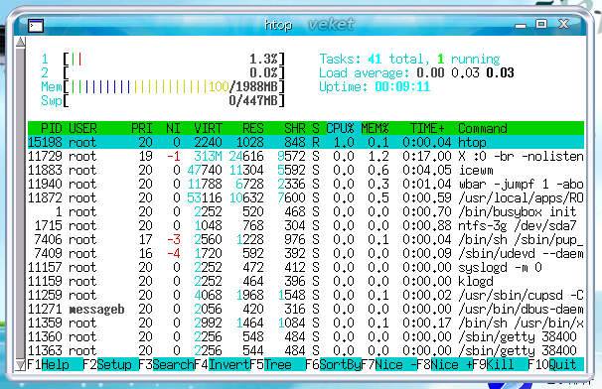Screen dimensions: 602x389
Task: Select the messageb dbus-daemon process row
Action: click(x=306, y=309)
